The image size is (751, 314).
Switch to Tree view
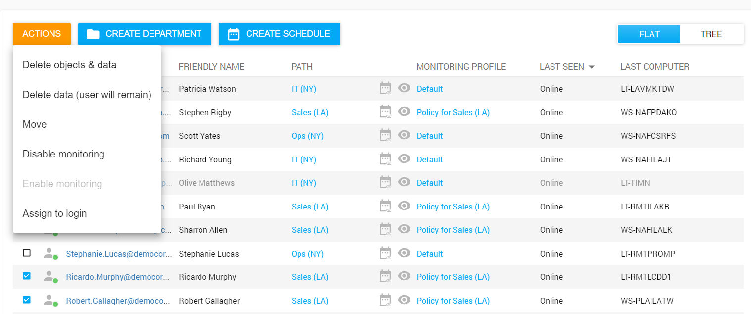click(711, 34)
